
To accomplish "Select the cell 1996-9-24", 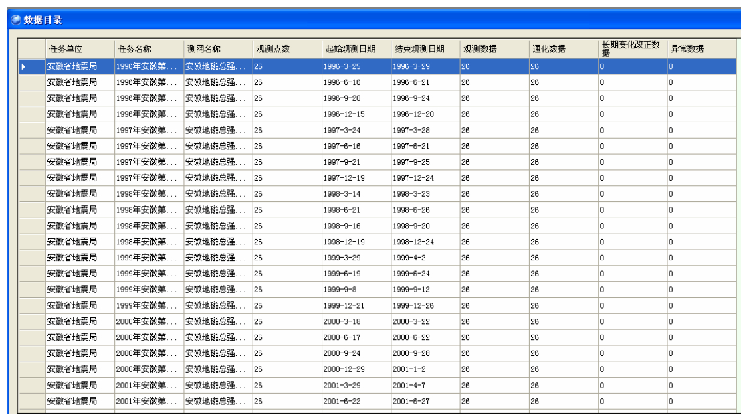I will click(x=425, y=98).
